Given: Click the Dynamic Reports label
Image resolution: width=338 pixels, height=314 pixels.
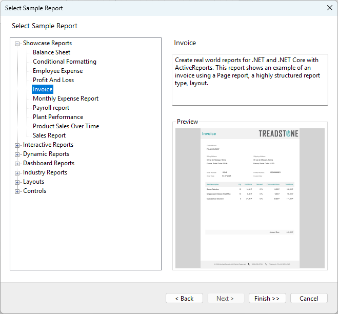Looking at the screenshot, I should [x=46, y=154].
